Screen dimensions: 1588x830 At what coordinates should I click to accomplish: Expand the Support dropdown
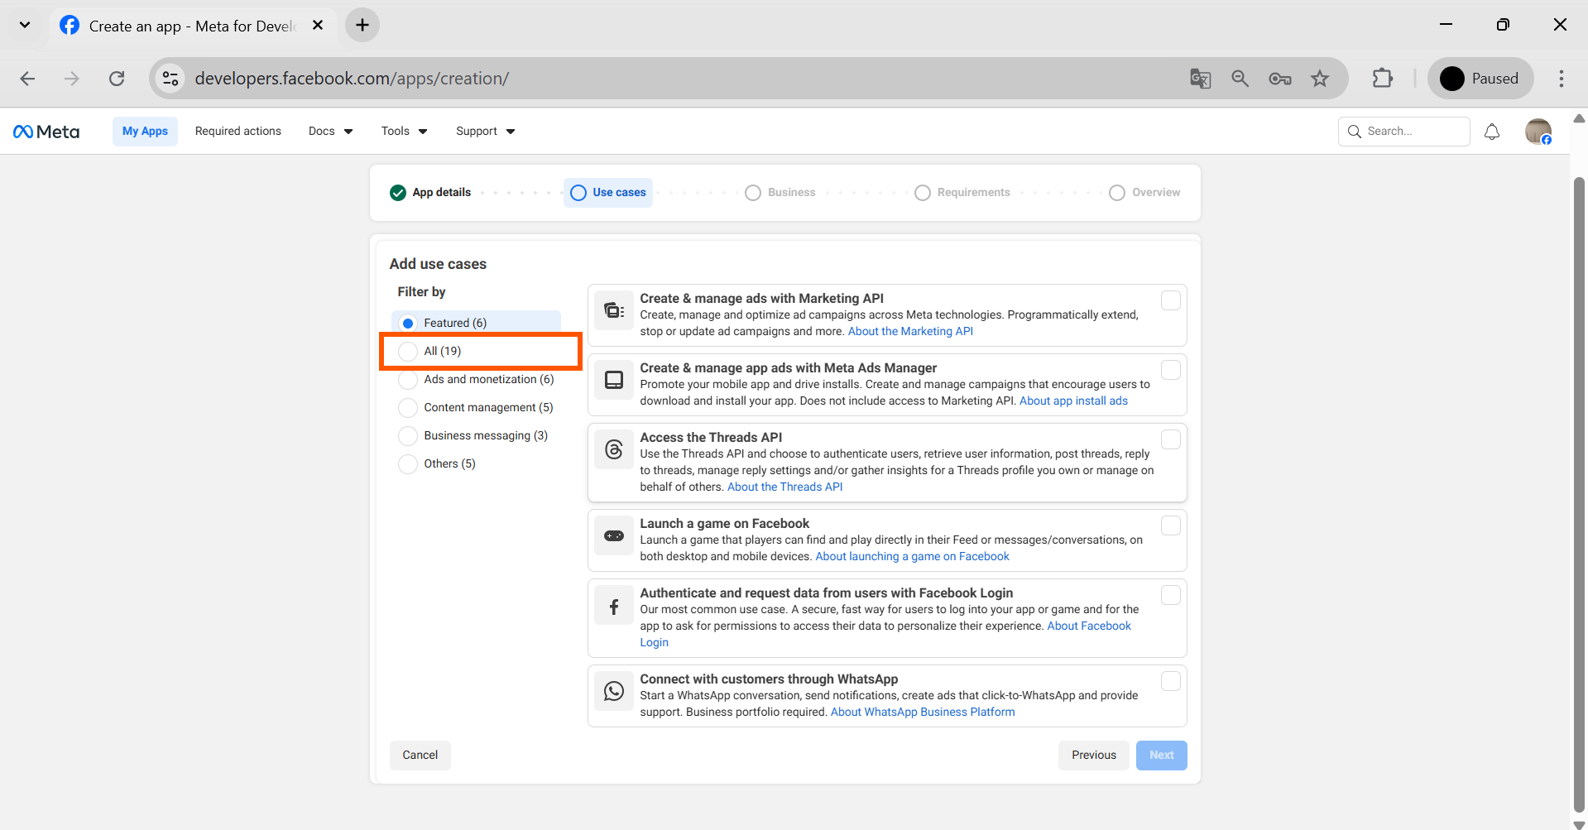[485, 132]
